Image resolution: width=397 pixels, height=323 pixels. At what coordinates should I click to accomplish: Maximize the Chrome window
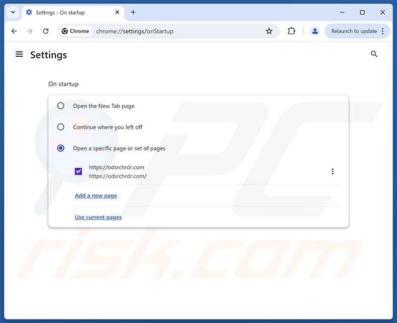coord(362,12)
